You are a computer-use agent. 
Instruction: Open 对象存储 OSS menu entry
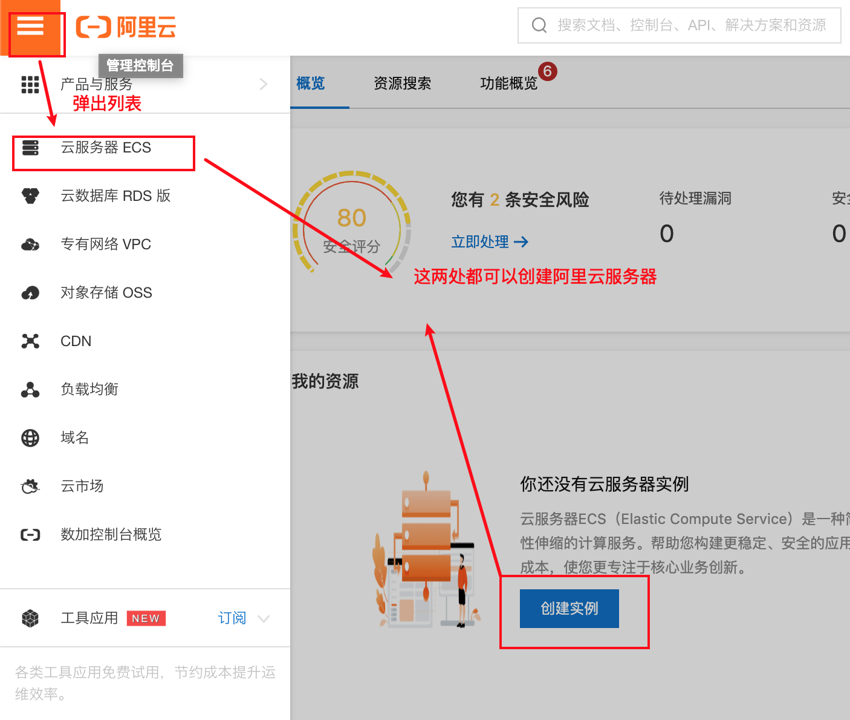(x=145, y=293)
